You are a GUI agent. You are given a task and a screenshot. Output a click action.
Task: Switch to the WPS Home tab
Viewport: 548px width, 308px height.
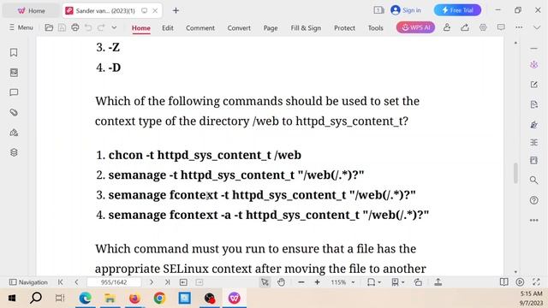(32, 11)
